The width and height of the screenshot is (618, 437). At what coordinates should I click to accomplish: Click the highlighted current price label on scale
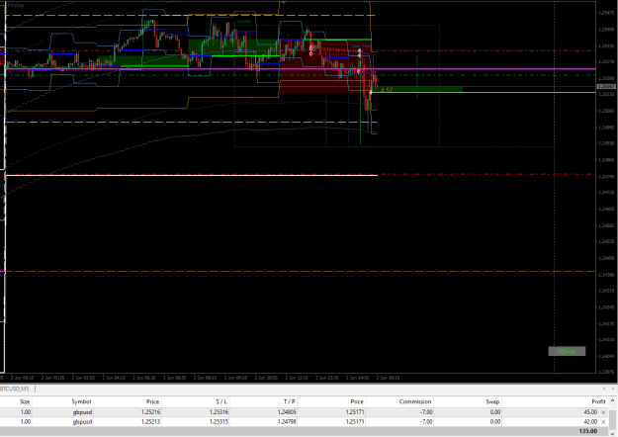pyautogui.click(x=606, y=86)
